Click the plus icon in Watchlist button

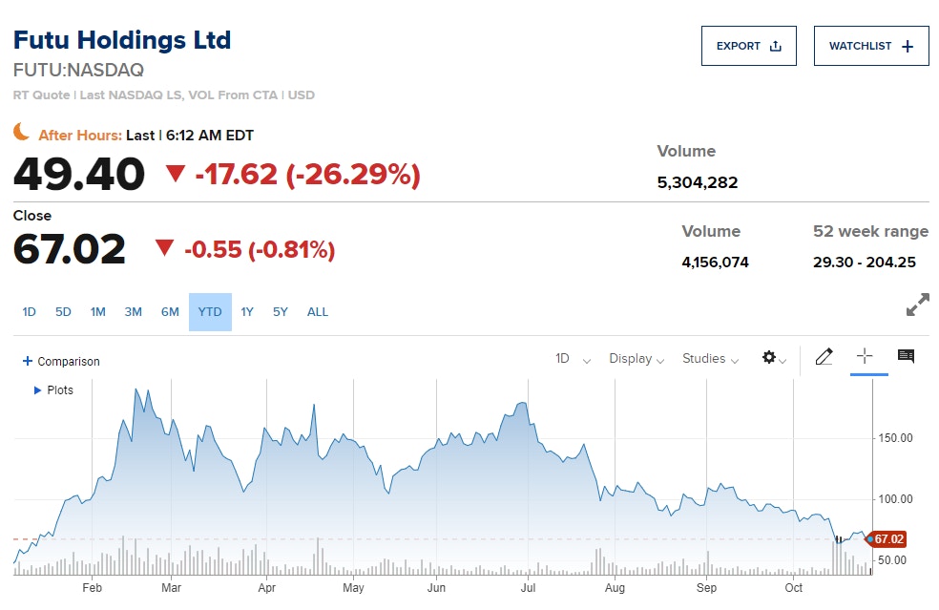908,46
